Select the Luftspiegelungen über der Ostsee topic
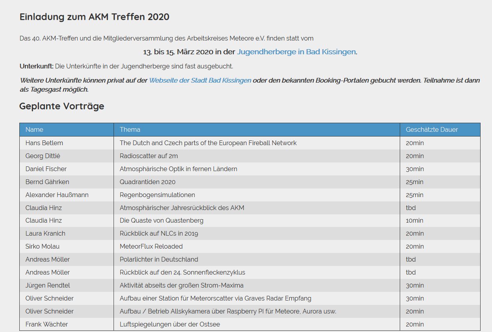The width and height of the screenshot is (492, 332). coord(170,324)
